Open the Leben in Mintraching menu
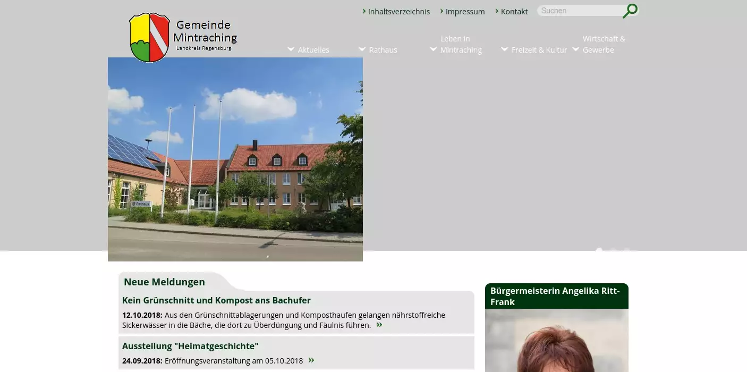The height and width of the screenshot is (372, 747). pos(461,44)
